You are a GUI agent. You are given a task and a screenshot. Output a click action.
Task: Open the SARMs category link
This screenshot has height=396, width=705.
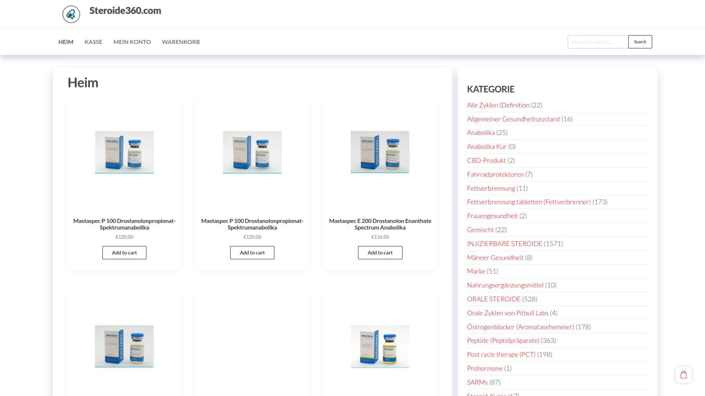coord(477,382)
